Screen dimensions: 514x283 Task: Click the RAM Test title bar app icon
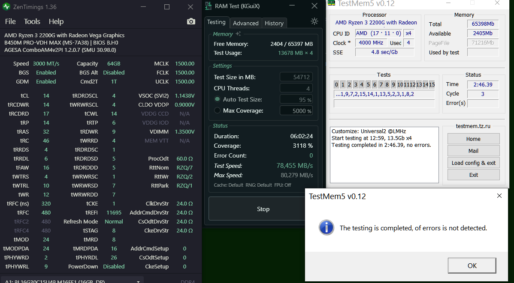click(208, 6)
